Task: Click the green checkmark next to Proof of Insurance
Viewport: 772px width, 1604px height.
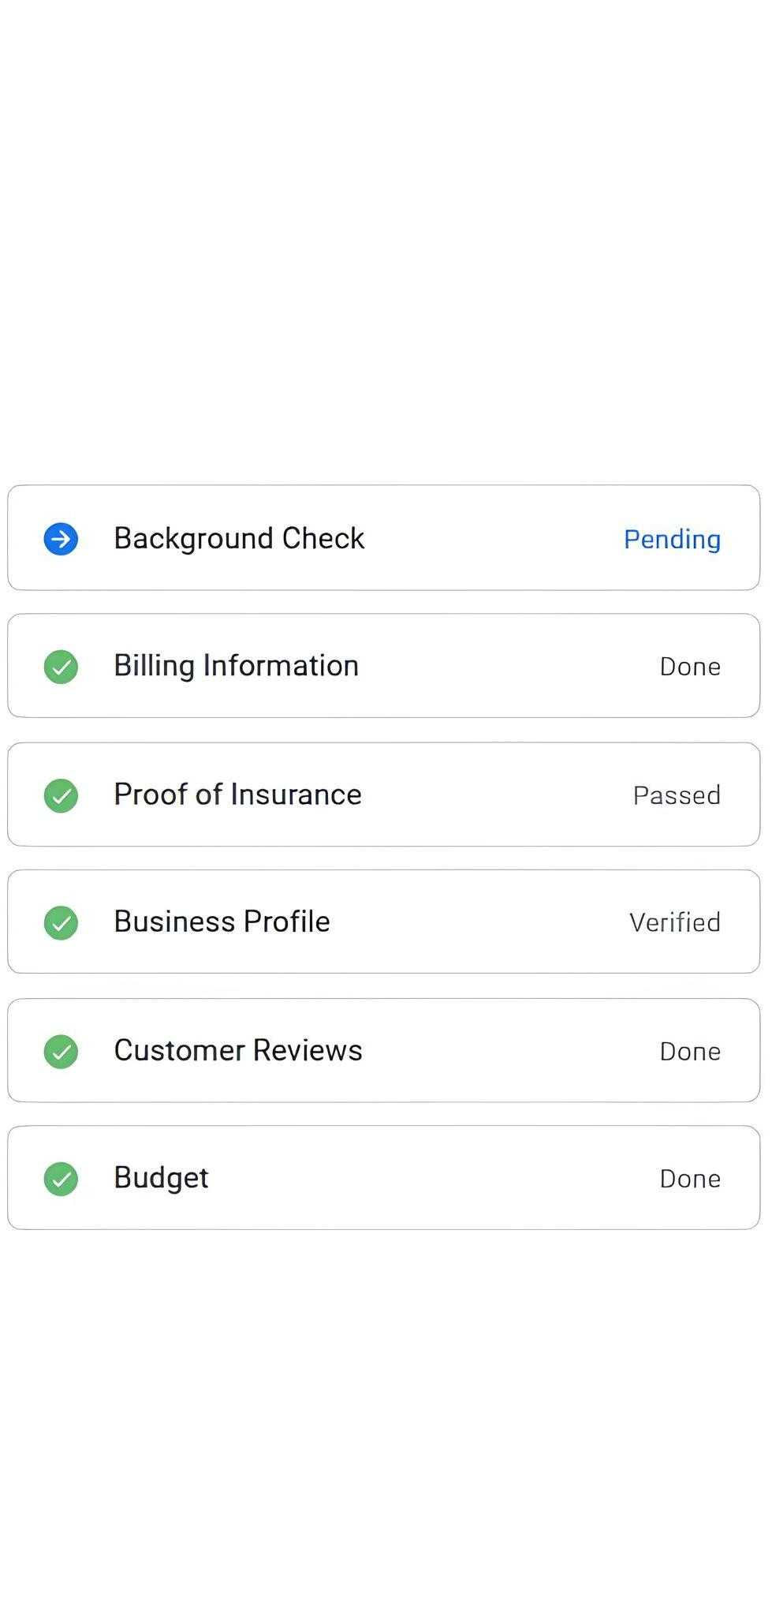Action: coord(61,795)
